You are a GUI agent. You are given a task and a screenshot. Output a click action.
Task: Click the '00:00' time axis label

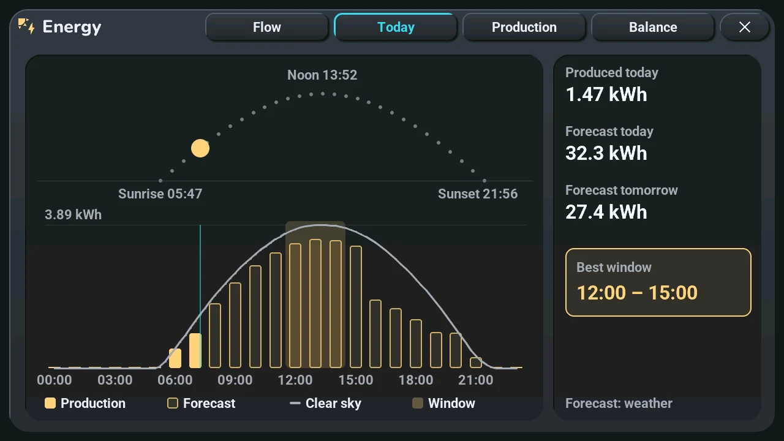pos(55,380)
